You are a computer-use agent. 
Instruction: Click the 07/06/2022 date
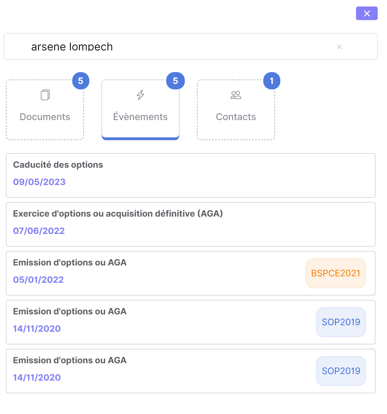click(39, 231)
